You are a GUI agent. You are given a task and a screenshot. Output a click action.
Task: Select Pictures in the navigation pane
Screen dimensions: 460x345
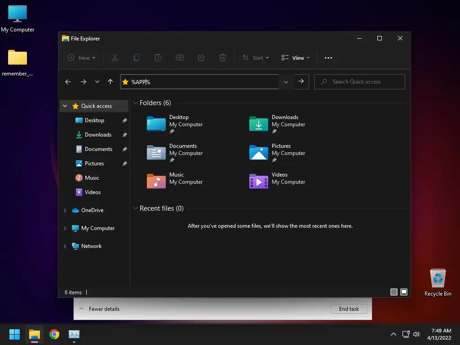tap(94, 164)
